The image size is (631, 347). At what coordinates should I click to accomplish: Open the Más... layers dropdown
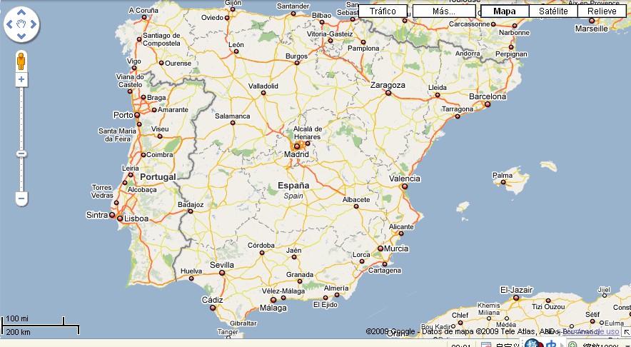443,11
